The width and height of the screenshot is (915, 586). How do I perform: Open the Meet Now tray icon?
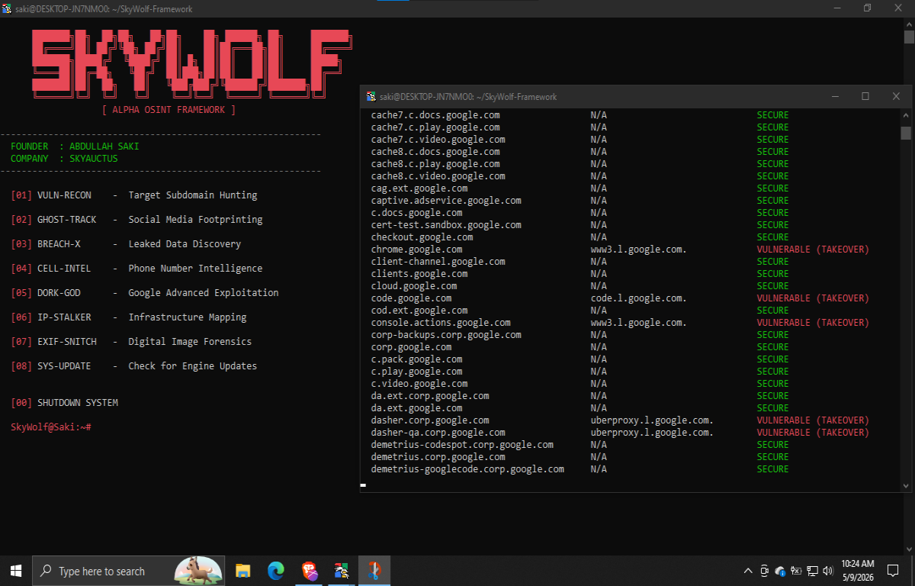(765, 571)
